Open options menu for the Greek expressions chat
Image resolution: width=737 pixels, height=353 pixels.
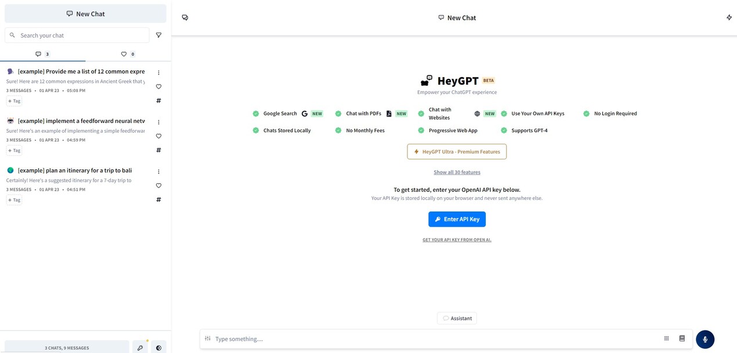pyautogui.click(x=158, y=72)
